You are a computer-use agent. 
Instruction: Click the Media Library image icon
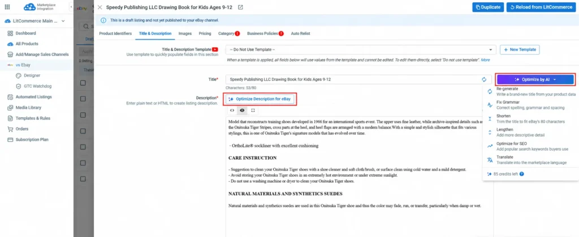10,108
